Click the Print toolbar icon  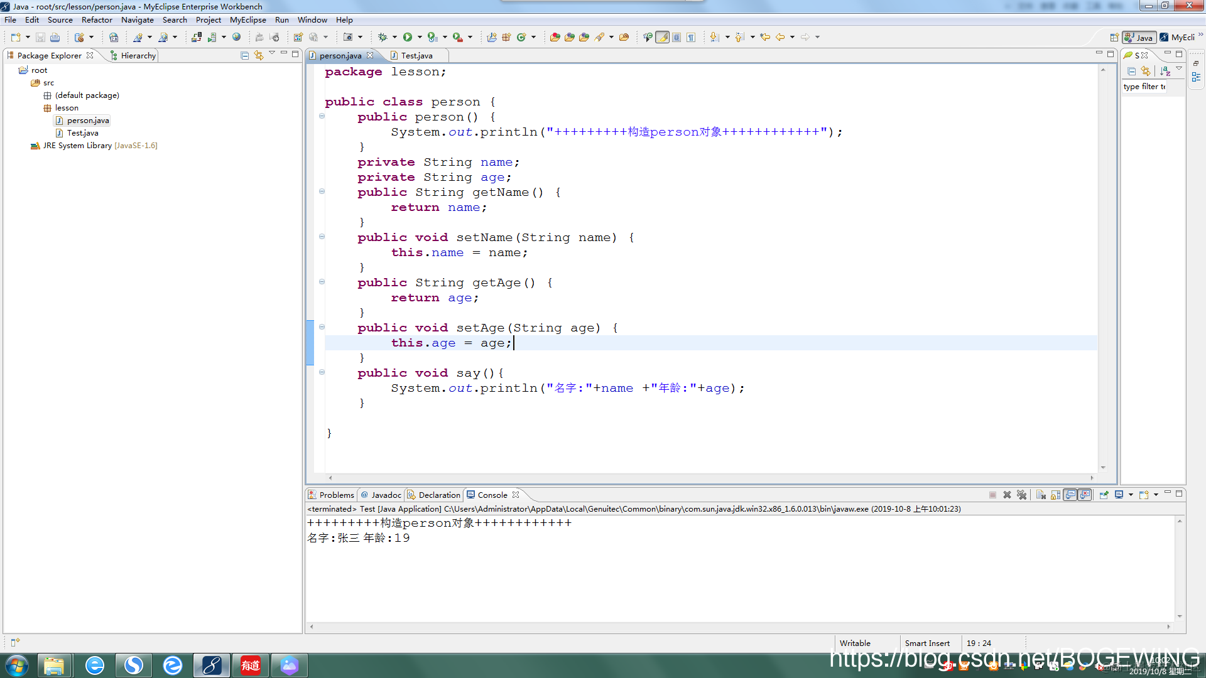click(55, 37)
